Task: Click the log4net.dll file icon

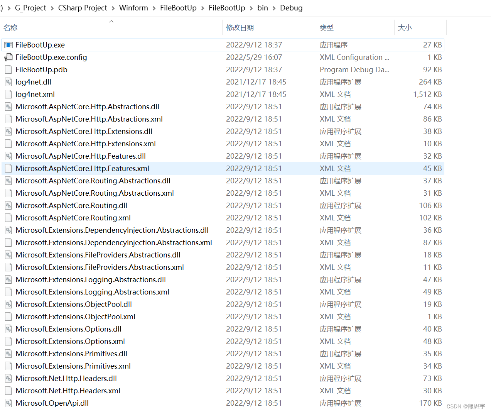Action: (x=8, y=82)
